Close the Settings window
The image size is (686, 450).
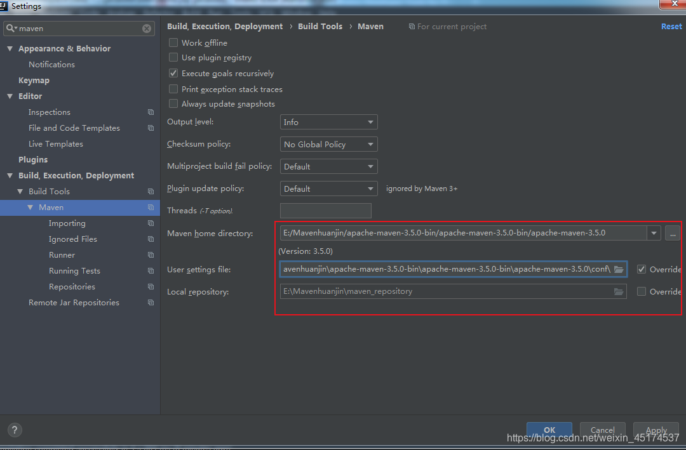click(x=674, y=4)
